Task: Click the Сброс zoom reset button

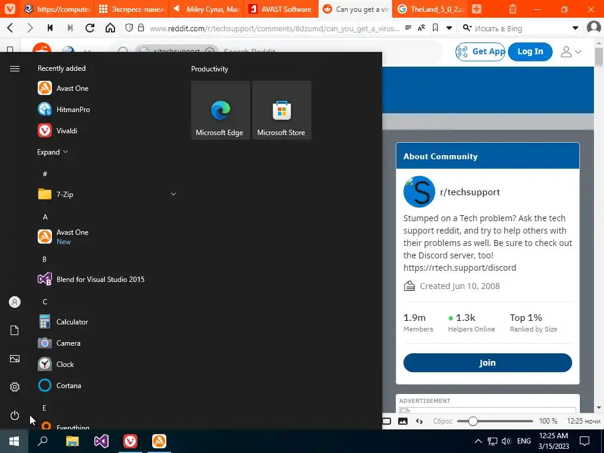Action: pos(442,421)
